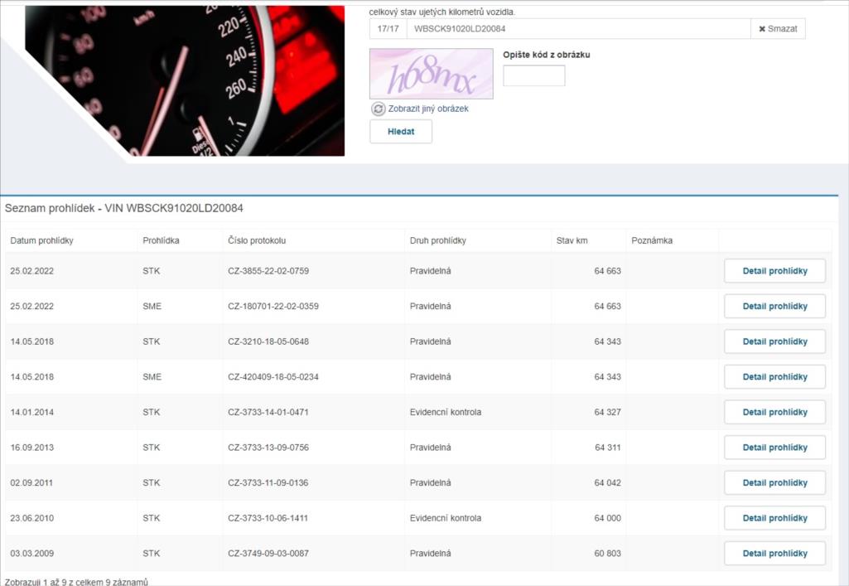Open detail for STK inspection 25.02.2022
The width and height of the screenshot is (849, 586).
tap(774, 271)
